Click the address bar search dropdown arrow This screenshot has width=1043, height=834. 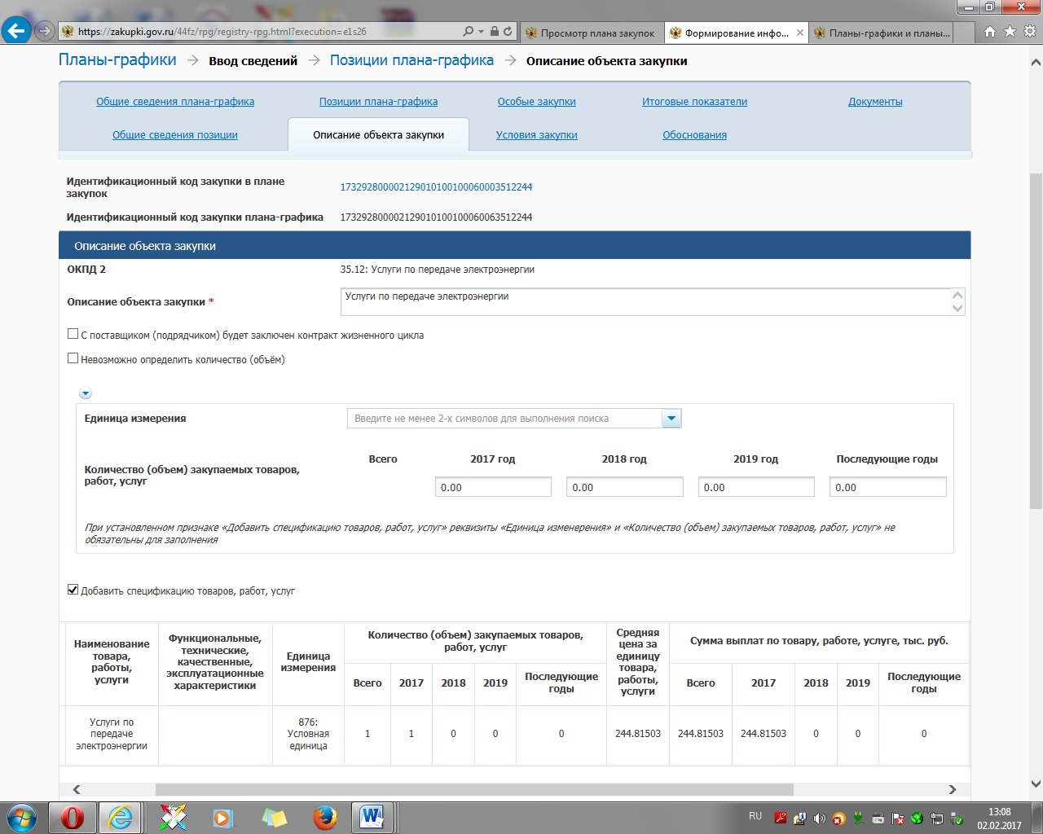pos(482,32)
